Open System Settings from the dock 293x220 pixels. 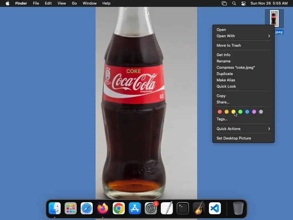click(x=151, y=208)
